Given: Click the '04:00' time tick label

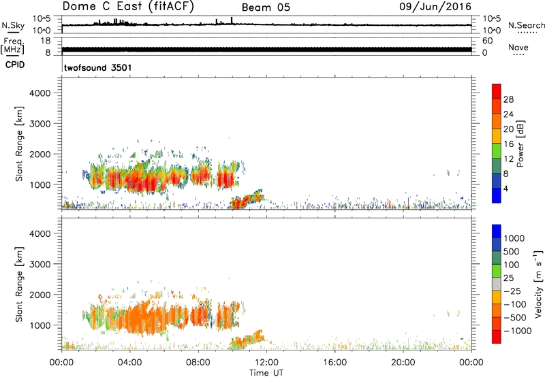Looking at the screenshot, I should (130, 363).
